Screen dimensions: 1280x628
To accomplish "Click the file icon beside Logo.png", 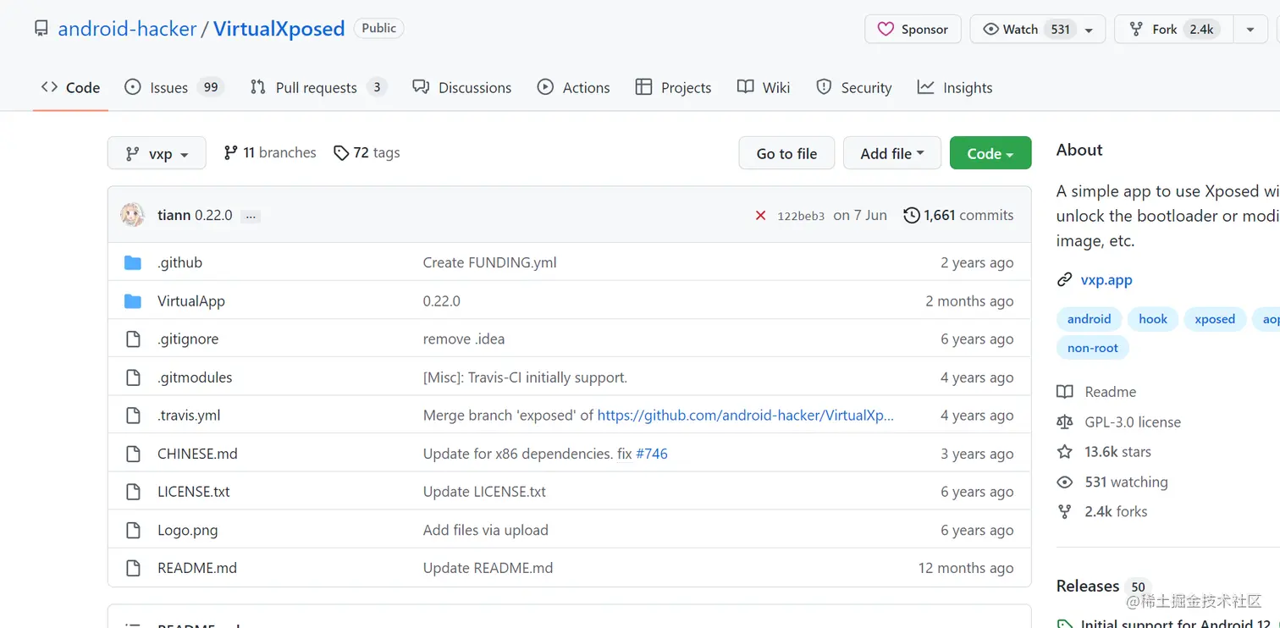I will tap(133, 530).
